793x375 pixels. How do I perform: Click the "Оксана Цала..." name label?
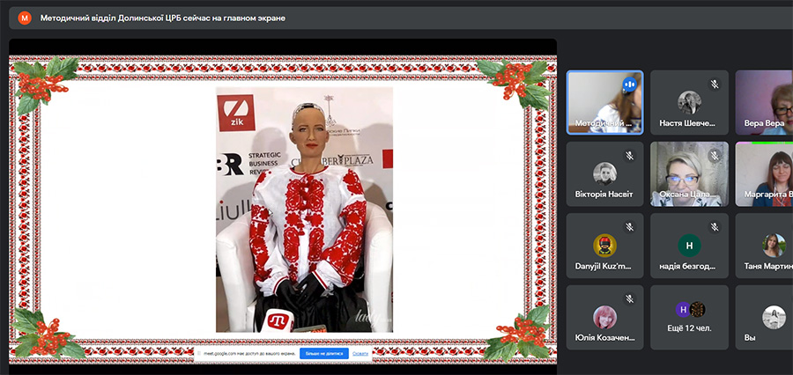click(687, 194)
